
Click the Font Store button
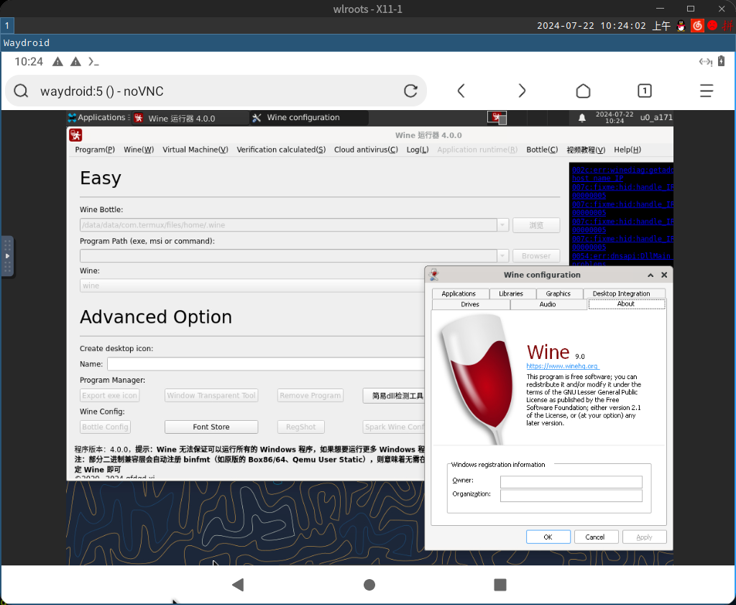[211, 427]
